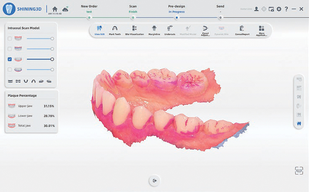Enable the first scan model checkbox
Viewport: 309px width, 192px height.
coord(10,38)
